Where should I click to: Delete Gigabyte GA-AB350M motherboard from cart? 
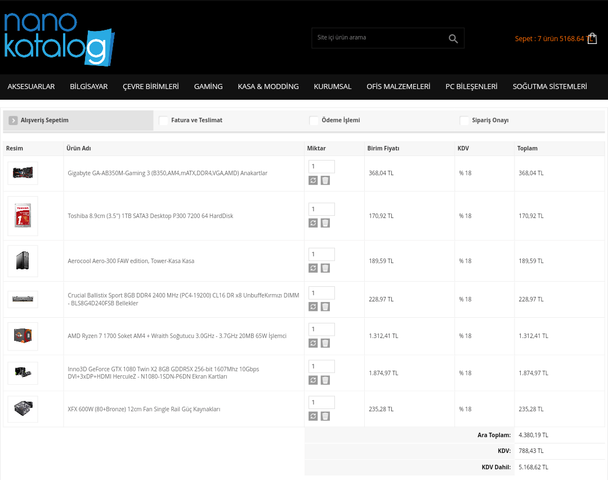pyautogui.click(x=325, y=180)
